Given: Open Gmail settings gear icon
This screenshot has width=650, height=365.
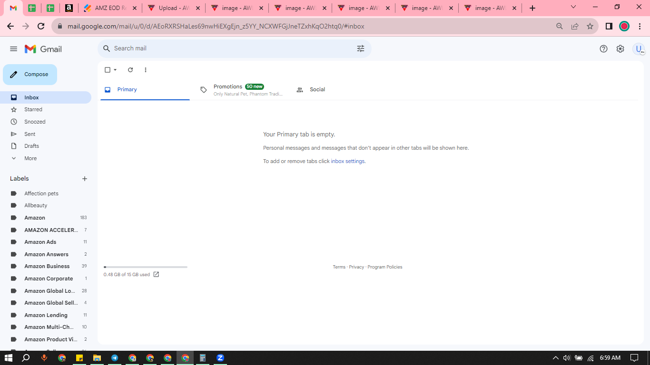Looking at the screenshot, I should pos(620,48).
